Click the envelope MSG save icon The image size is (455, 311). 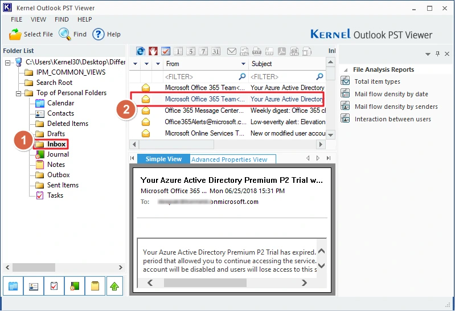tap(232, 51)
